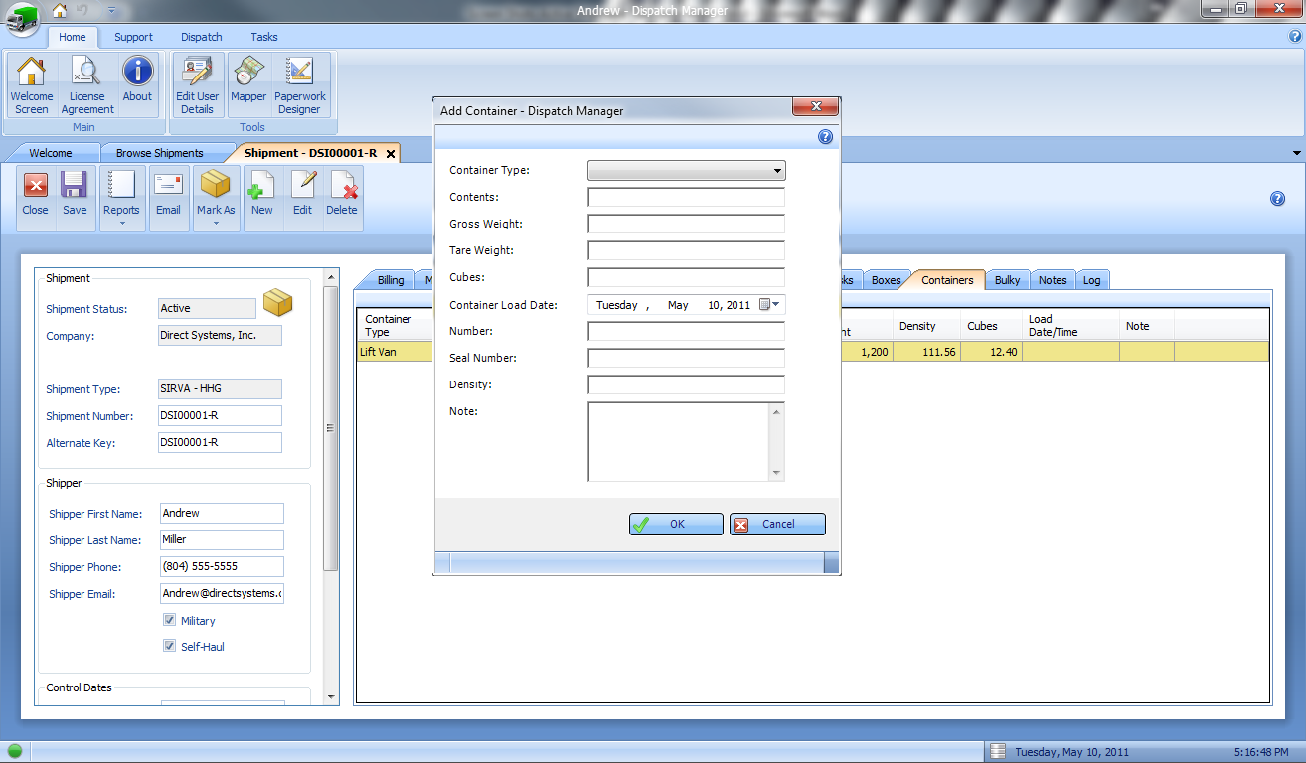Click the License Agreement icon
Screen dimensions: 1306x763
86,83
